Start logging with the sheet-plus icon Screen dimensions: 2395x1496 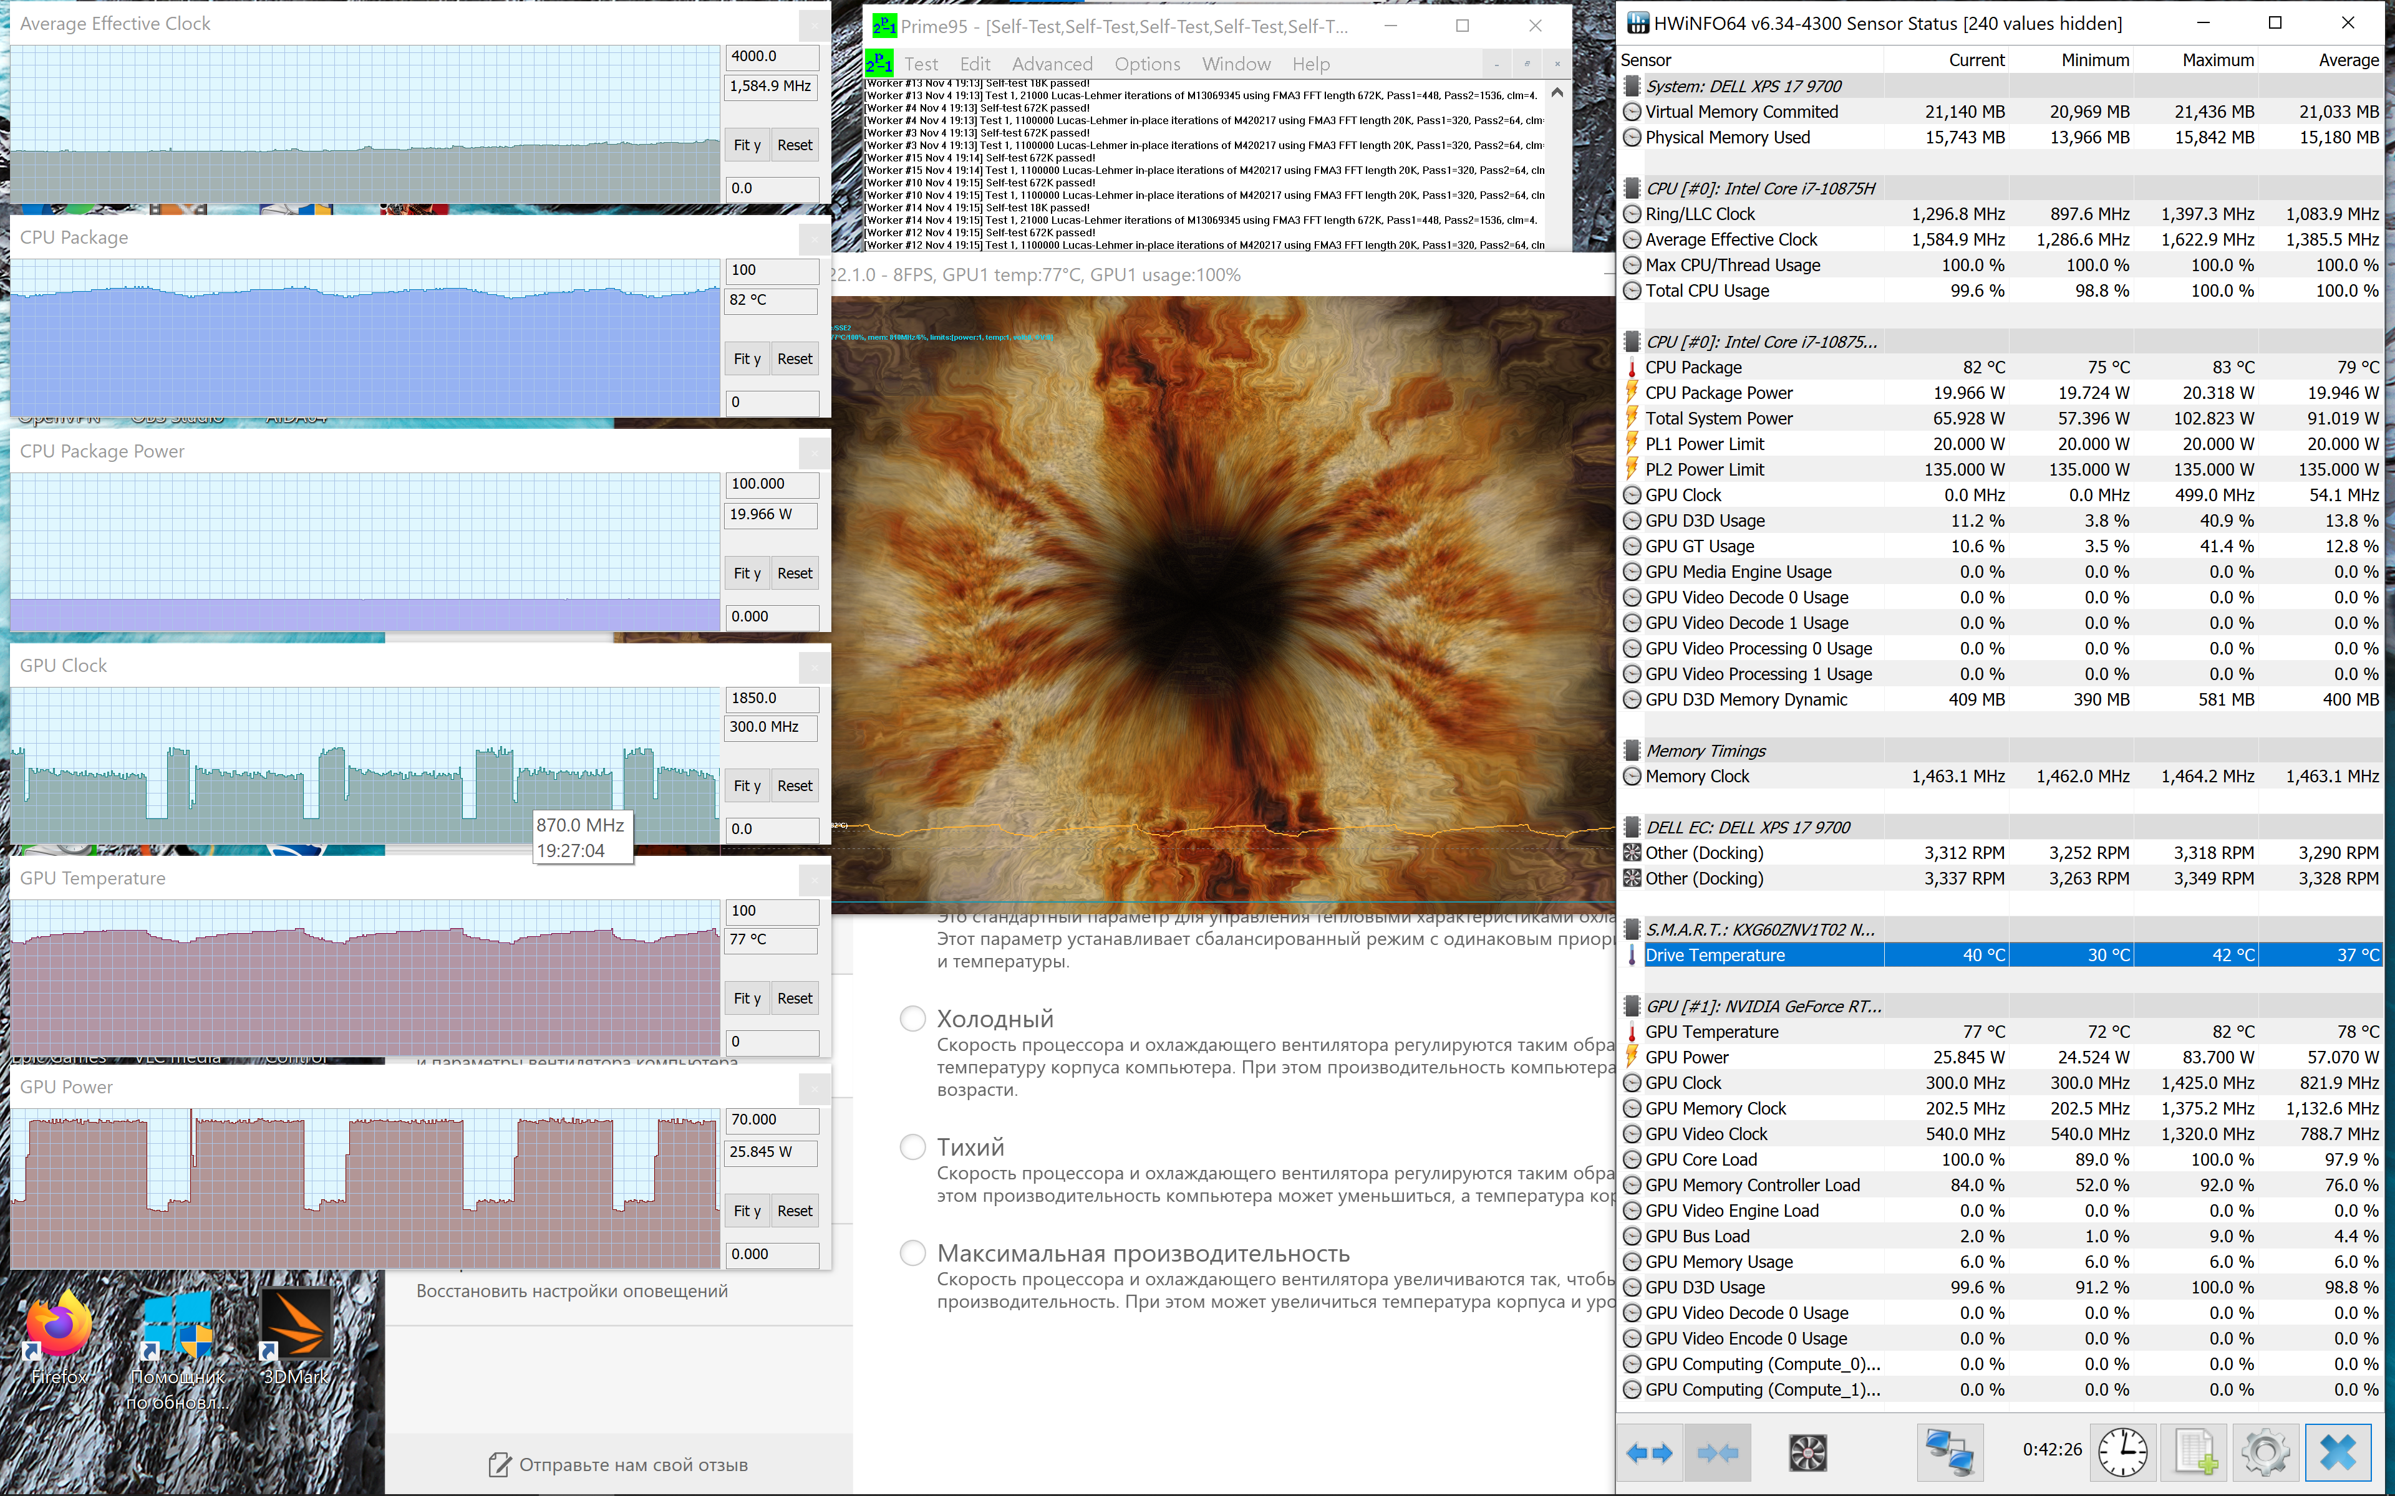pyautogui.click(x=2195, y=1452)
